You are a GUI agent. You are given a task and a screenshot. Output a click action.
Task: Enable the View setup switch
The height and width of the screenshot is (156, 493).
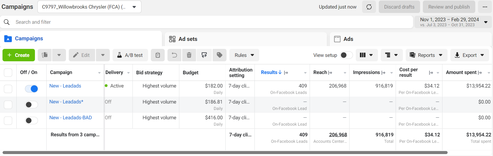tap(346, 55)
